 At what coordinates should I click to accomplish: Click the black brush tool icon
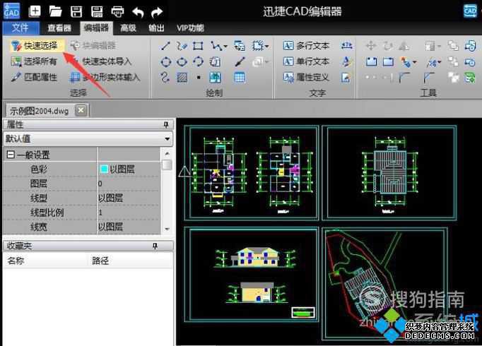(240, 61)
